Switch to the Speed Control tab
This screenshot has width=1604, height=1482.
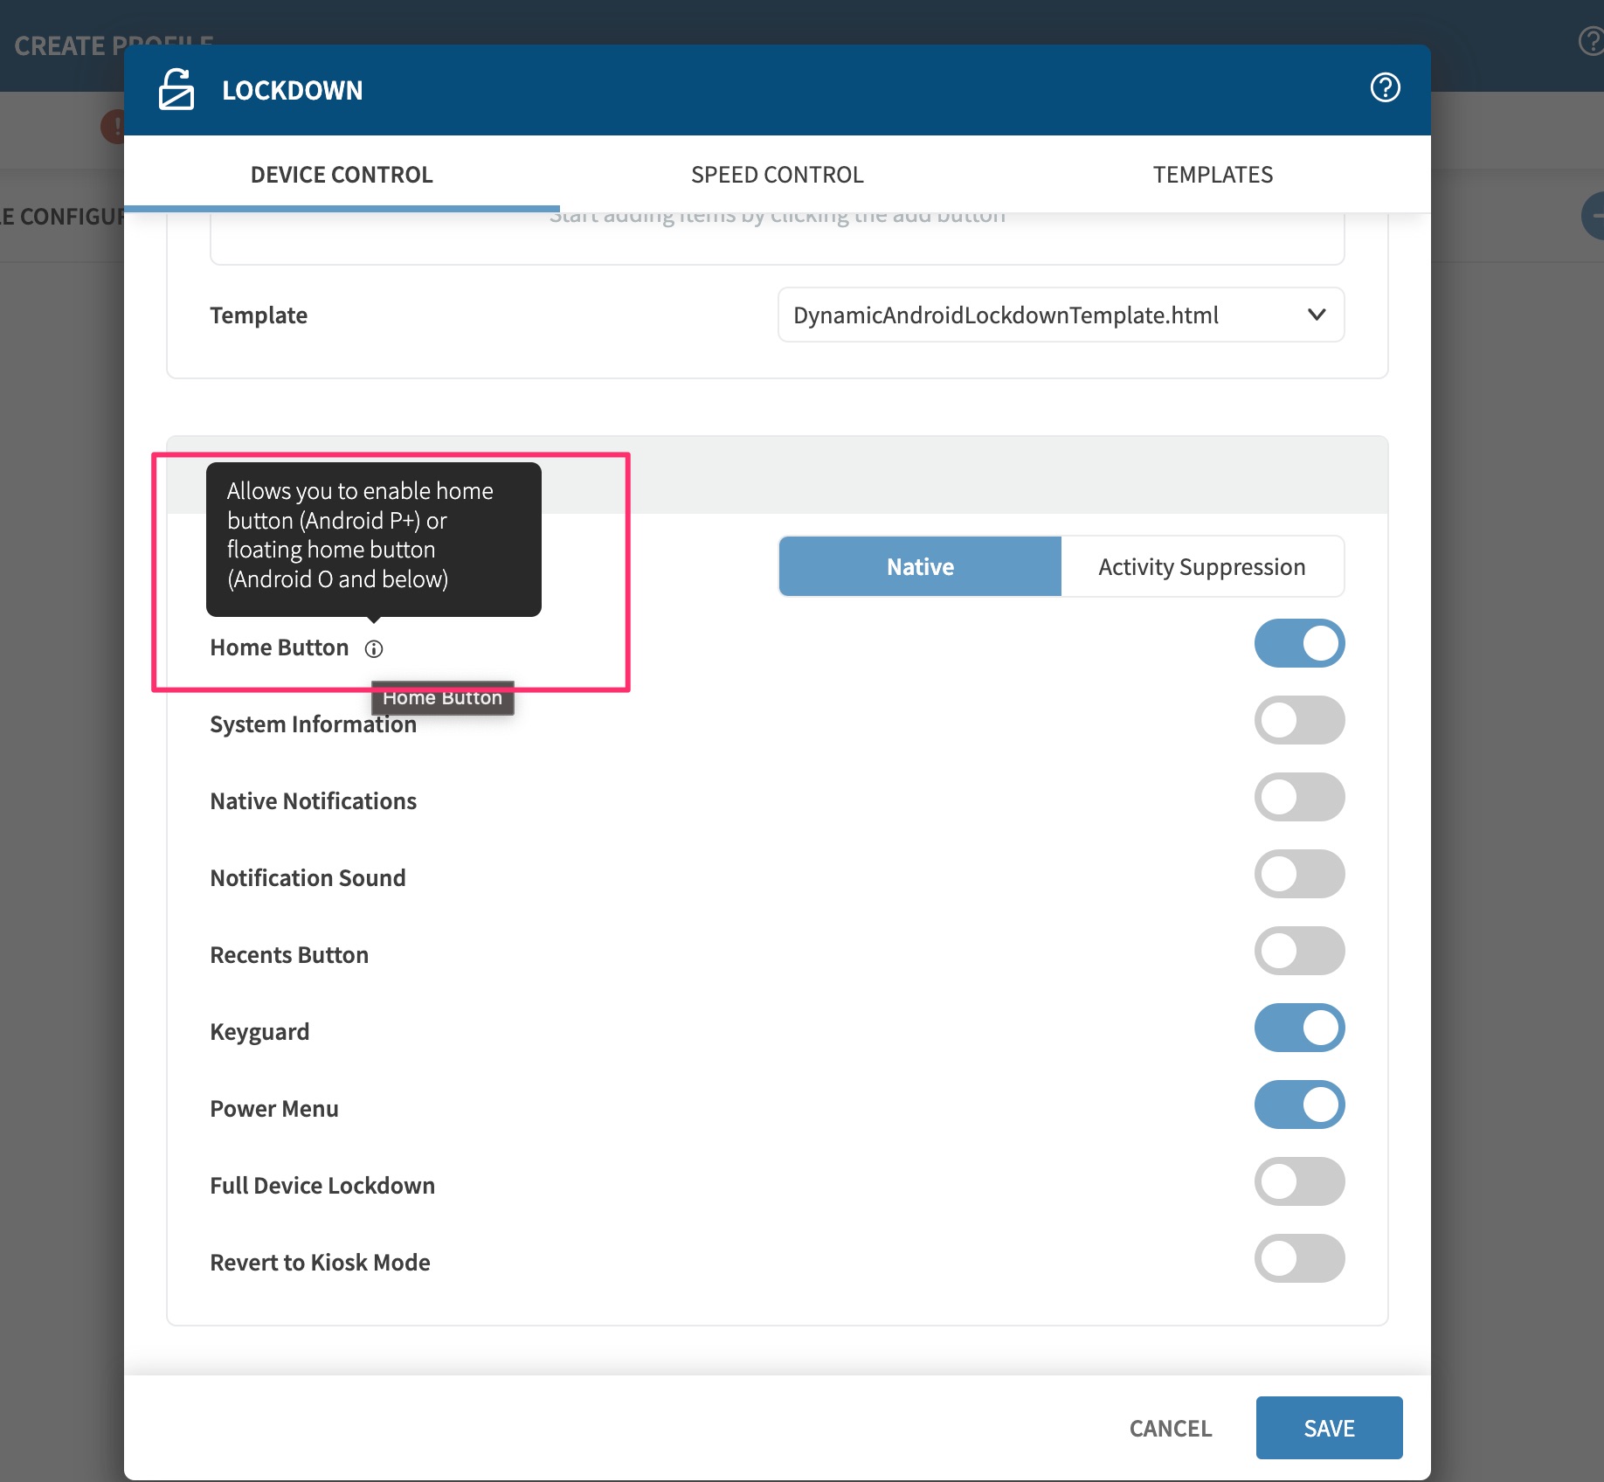click(777, 175)
